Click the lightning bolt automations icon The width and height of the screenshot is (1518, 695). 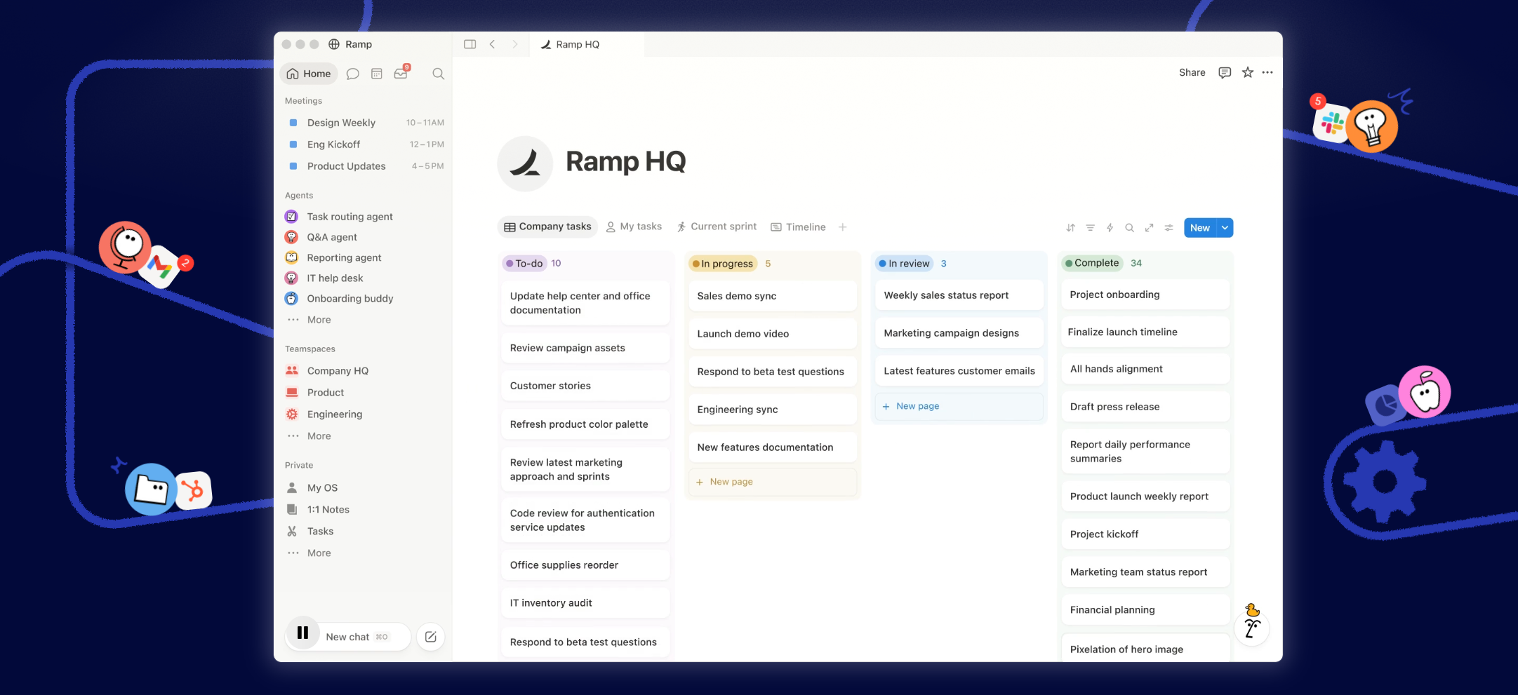1110,228
